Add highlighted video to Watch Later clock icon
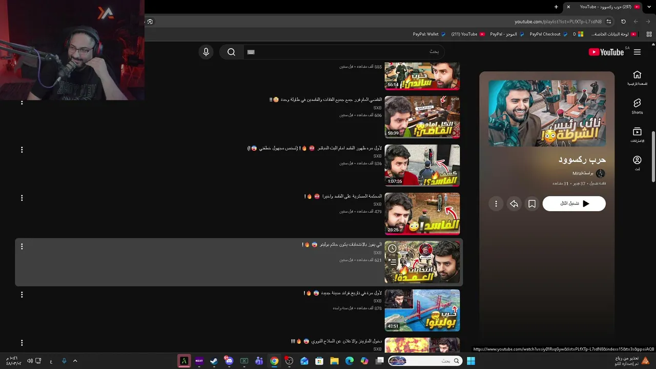 pyautogui.click(x=392, y=249)
